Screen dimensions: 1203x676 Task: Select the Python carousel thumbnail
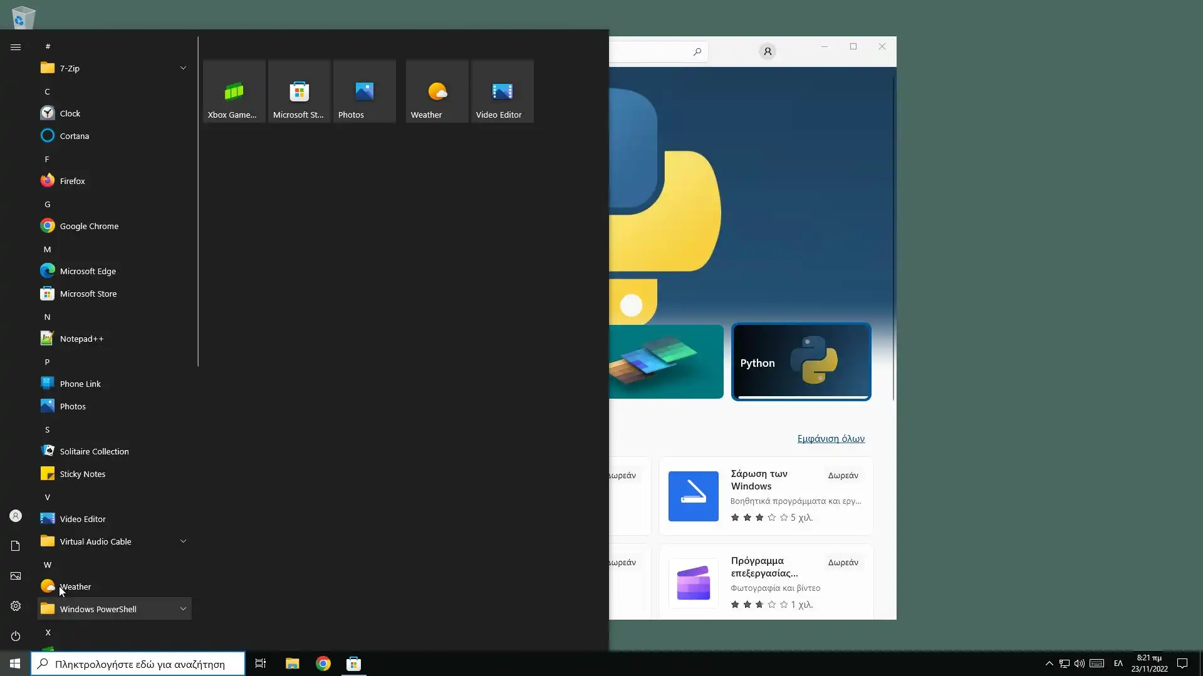(x=801, y=362)
